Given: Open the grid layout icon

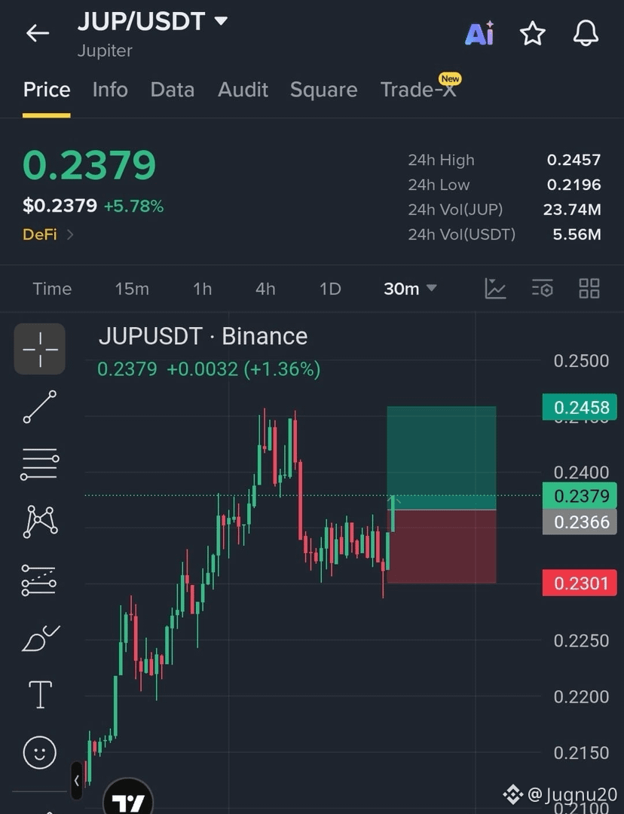Looking at the screenshot, I should 589,288.
